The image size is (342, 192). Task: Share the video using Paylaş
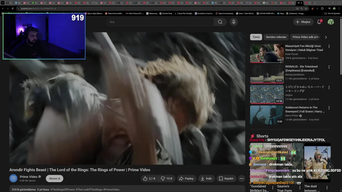tap(186, 179)
